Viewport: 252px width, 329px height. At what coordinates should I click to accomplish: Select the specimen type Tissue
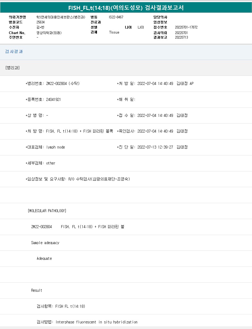[x=114, y=32]
